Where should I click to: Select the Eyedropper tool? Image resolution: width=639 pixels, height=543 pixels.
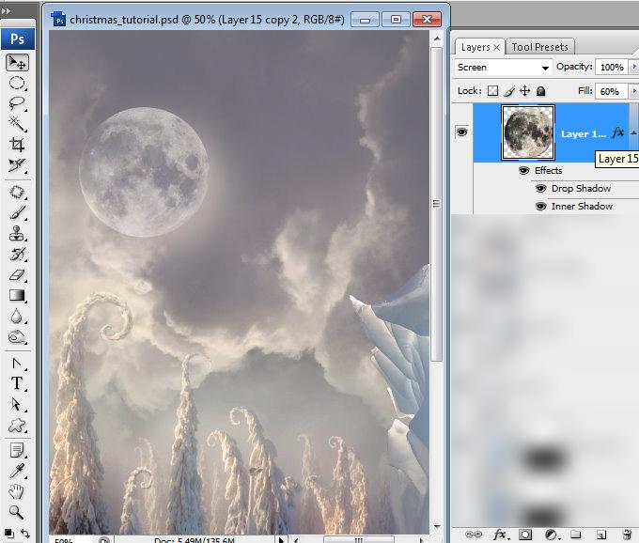pos(17,471)
